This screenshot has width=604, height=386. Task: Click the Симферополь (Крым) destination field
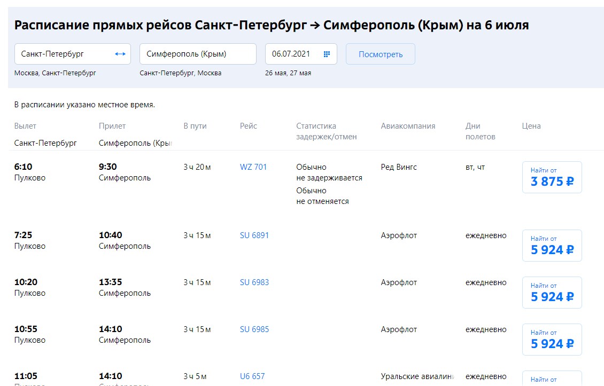(x=197, y=54)
